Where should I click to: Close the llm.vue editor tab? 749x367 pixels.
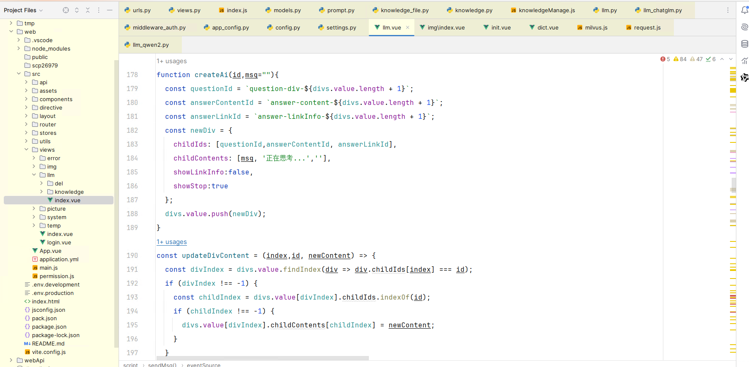pos(408,27)
